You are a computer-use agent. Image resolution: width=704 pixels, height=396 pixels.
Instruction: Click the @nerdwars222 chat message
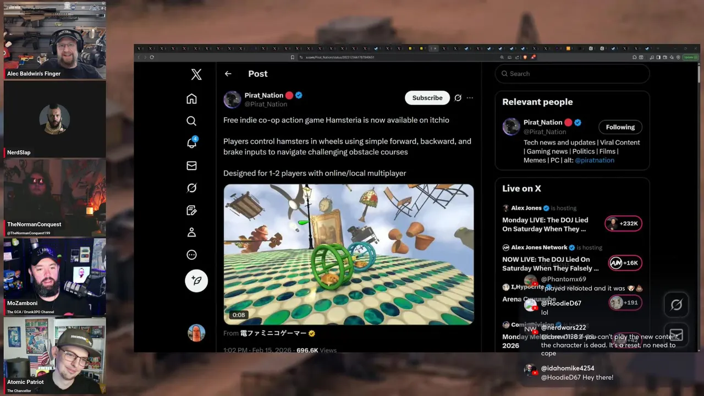pos(602,340)
